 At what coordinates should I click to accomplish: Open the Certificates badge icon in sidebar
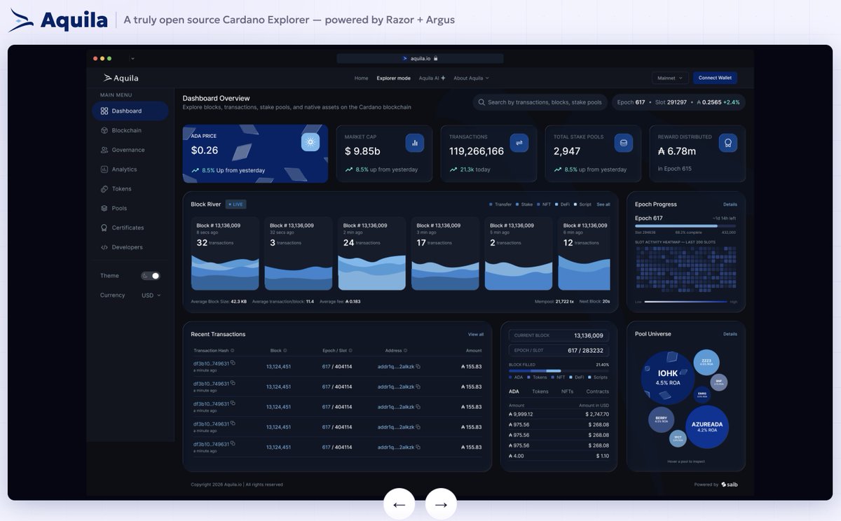click(x=104, y=228)
